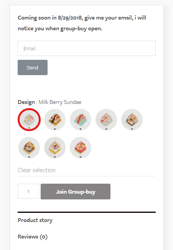Select the red-circled Milk Berry Sundae keycap
Image resolution: width=173 pixels, height=250 pixels.
tap(29, 120)
